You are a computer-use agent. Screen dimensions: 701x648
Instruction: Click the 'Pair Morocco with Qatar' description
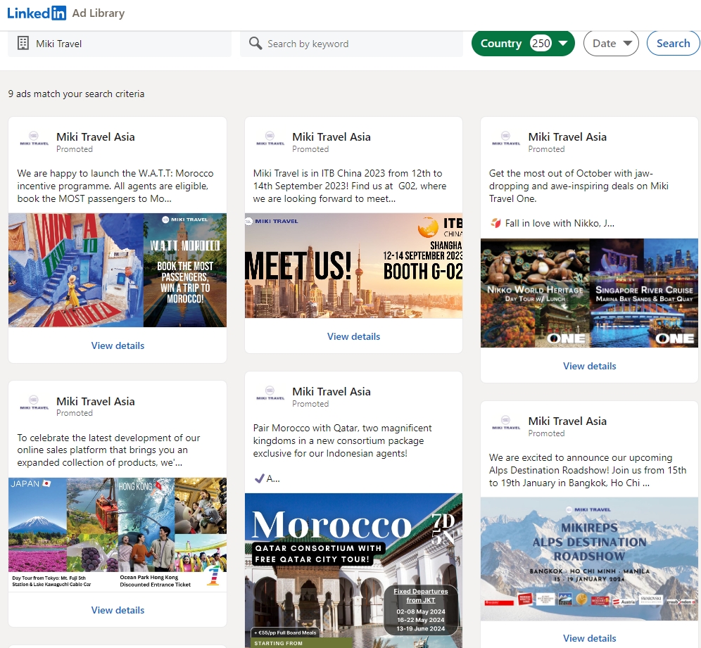(x=343, y=440)
